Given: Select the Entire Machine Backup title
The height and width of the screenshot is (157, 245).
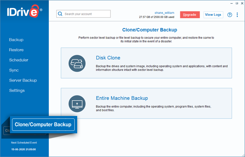Looking at the screenshot, I should [122, 98].
